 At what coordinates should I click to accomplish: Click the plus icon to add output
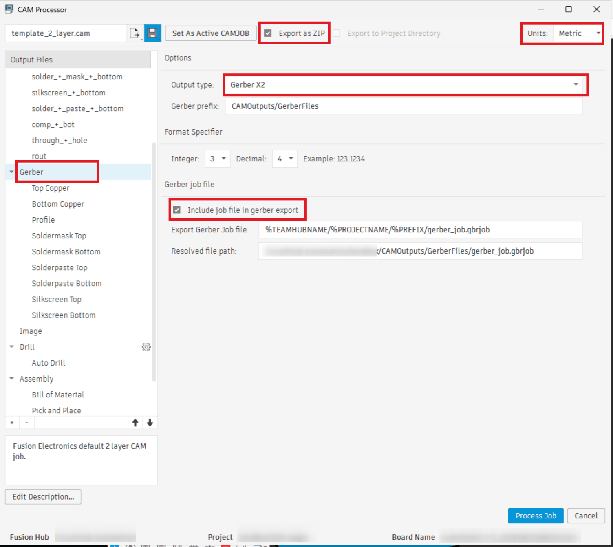[x=12, y=423]
